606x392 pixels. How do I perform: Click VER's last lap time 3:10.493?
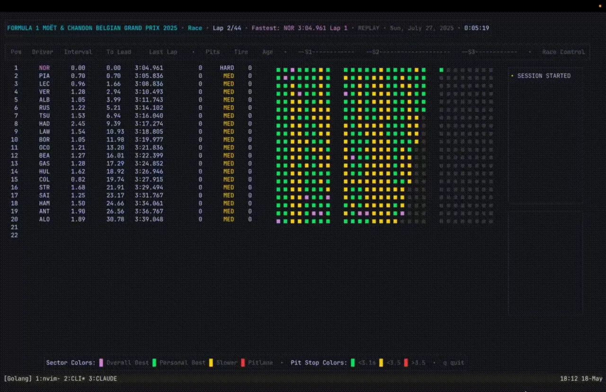(149, 92)
